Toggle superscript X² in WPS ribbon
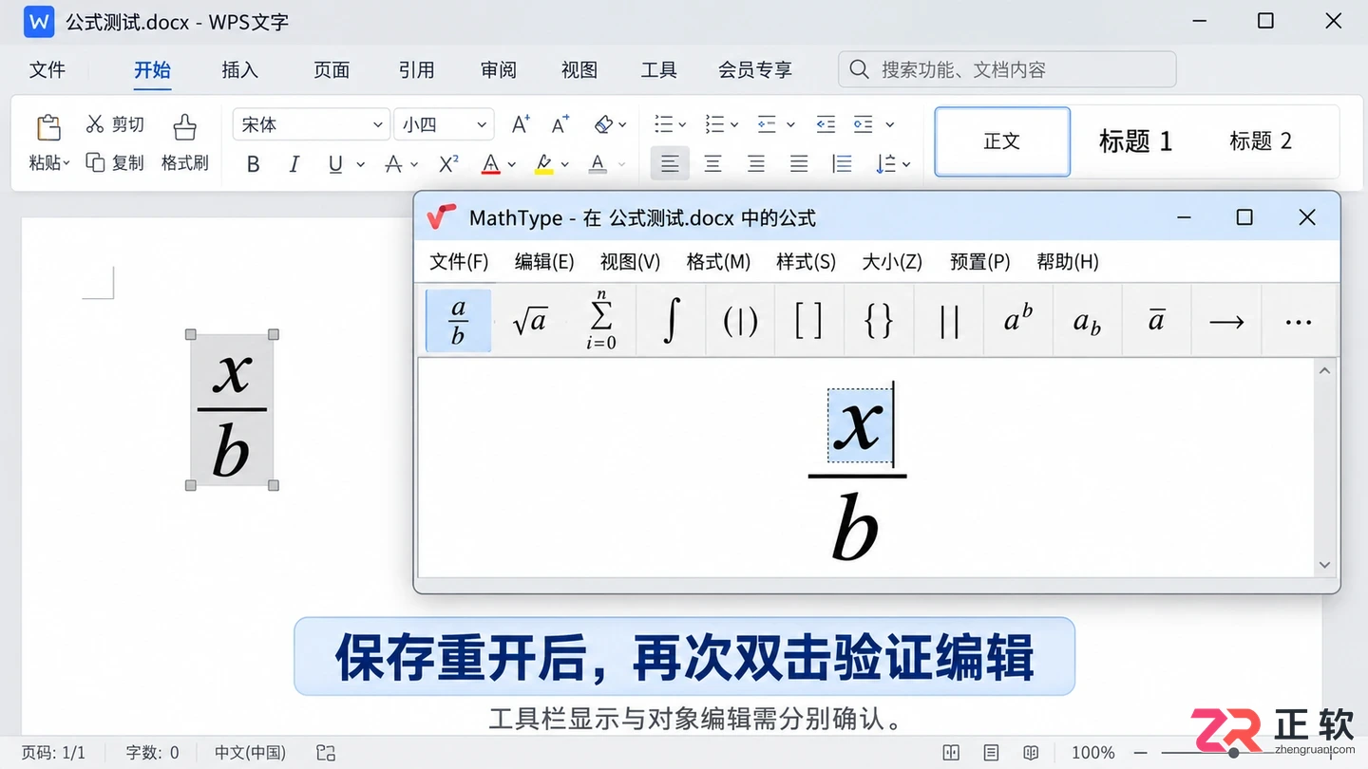The image size is (1368, 769). tap(449, 164)
